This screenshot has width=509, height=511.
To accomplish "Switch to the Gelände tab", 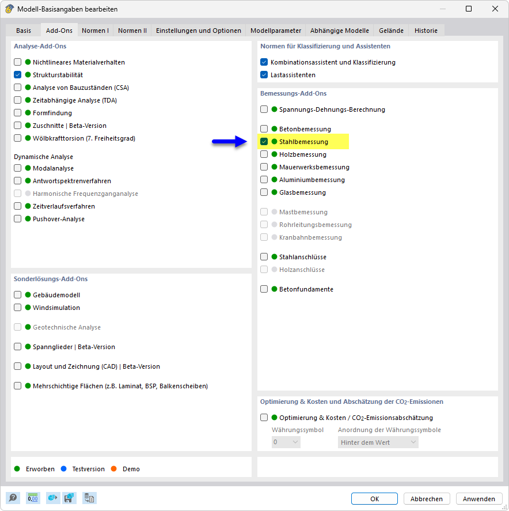I will click(x=391, y=31).
